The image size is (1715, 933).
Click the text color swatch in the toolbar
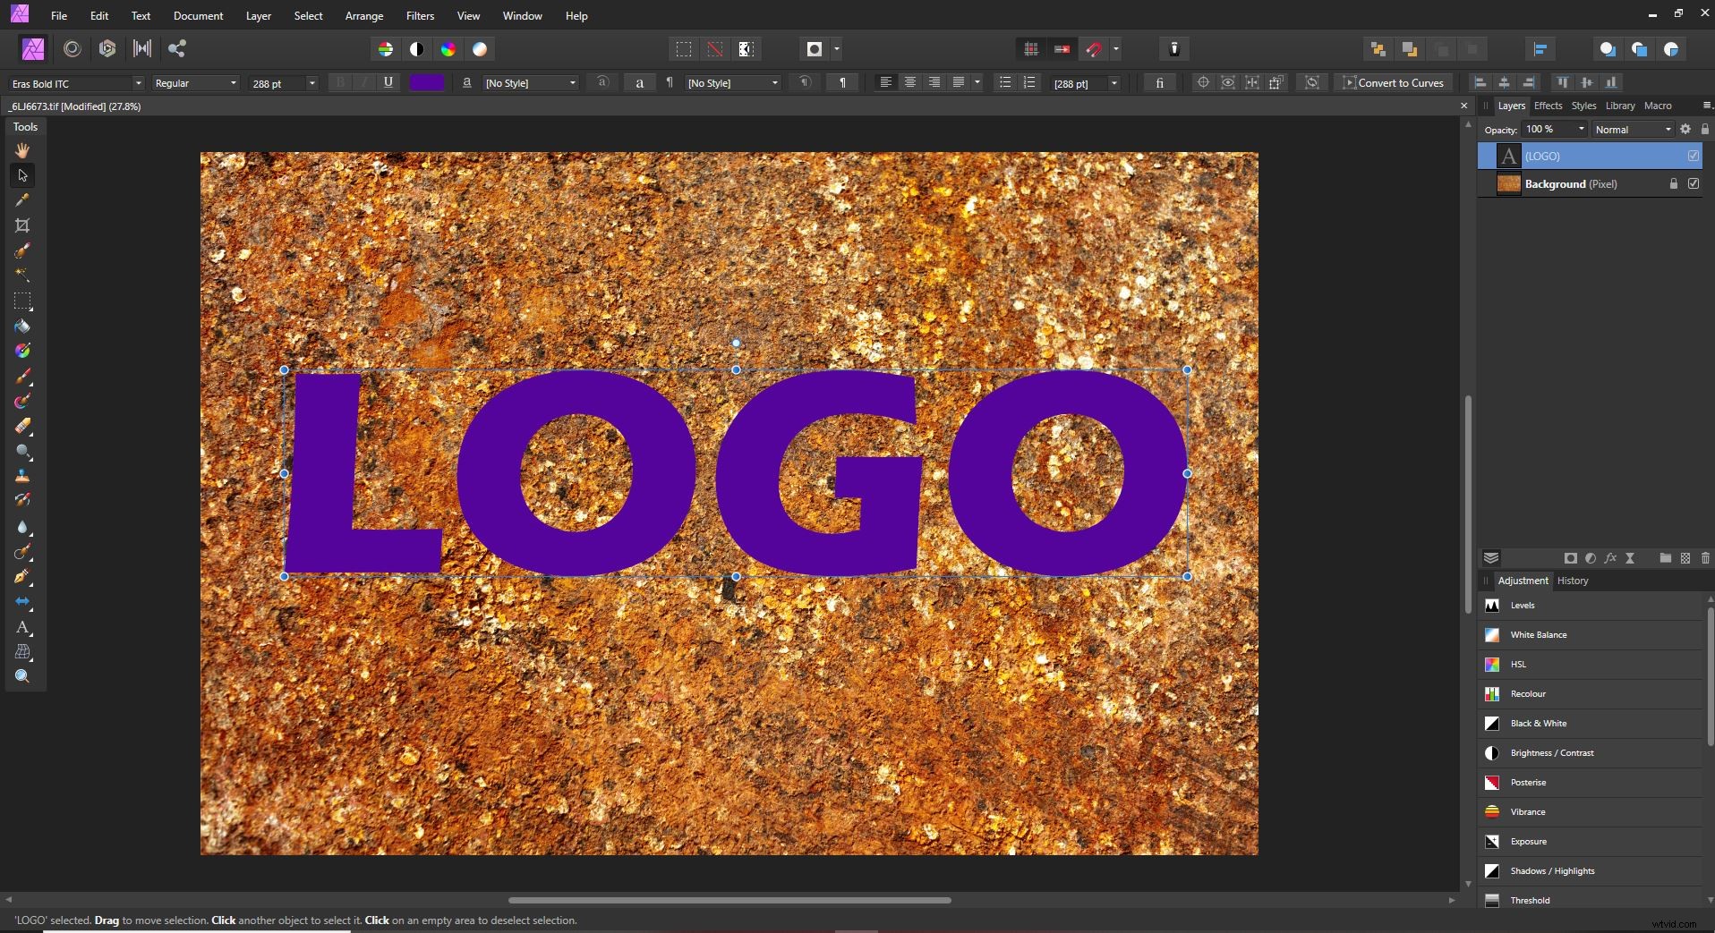(x=427, y=82)
